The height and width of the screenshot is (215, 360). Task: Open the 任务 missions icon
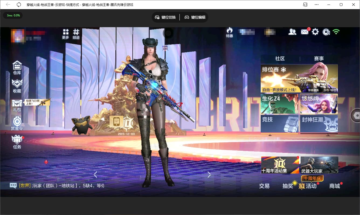17,142
